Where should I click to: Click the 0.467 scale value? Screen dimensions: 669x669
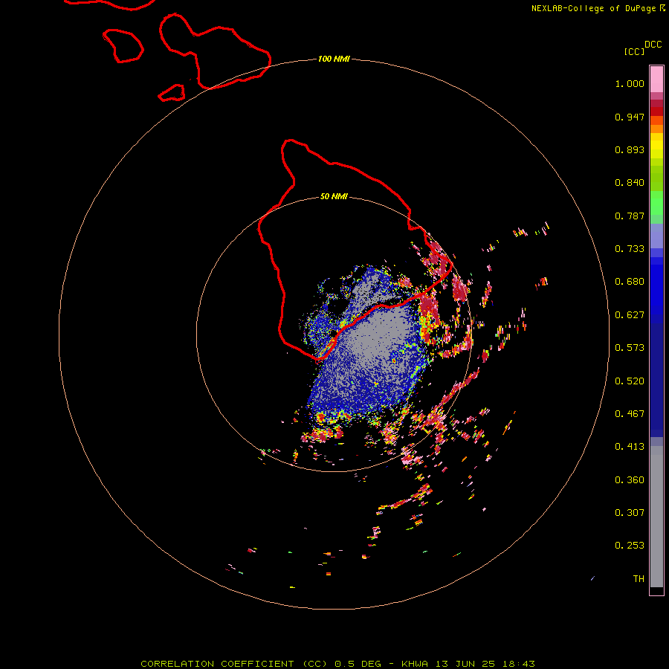click(630, 414)
